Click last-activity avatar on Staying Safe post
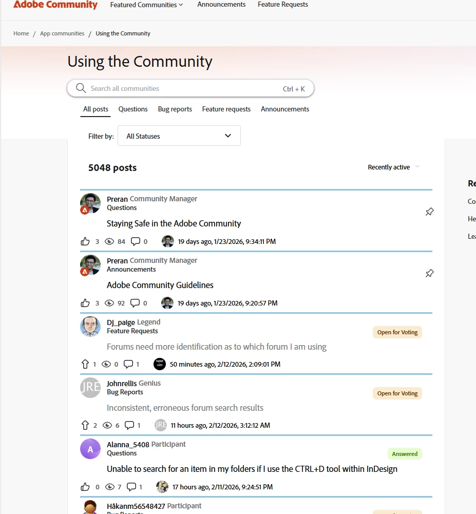 pos(168,241)
